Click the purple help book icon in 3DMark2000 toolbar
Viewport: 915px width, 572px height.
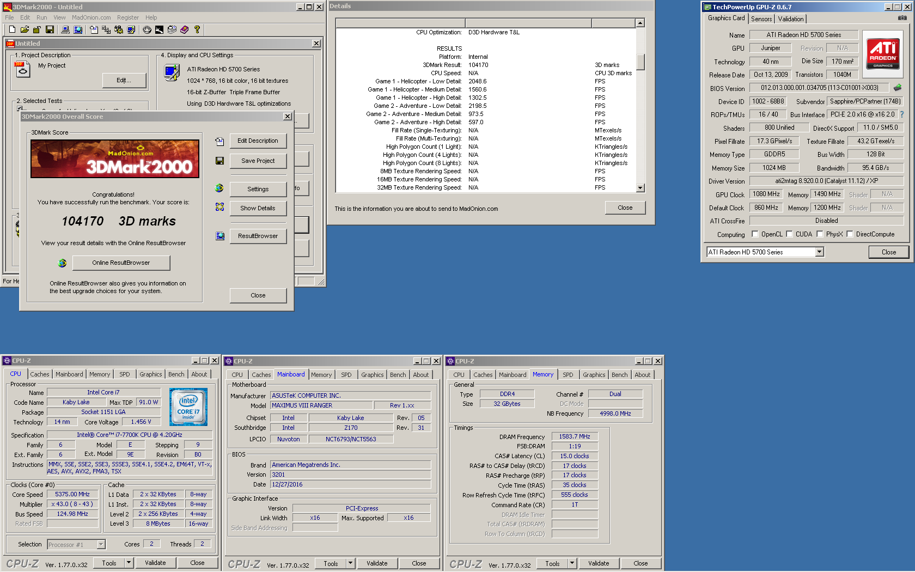pos(185,29)
